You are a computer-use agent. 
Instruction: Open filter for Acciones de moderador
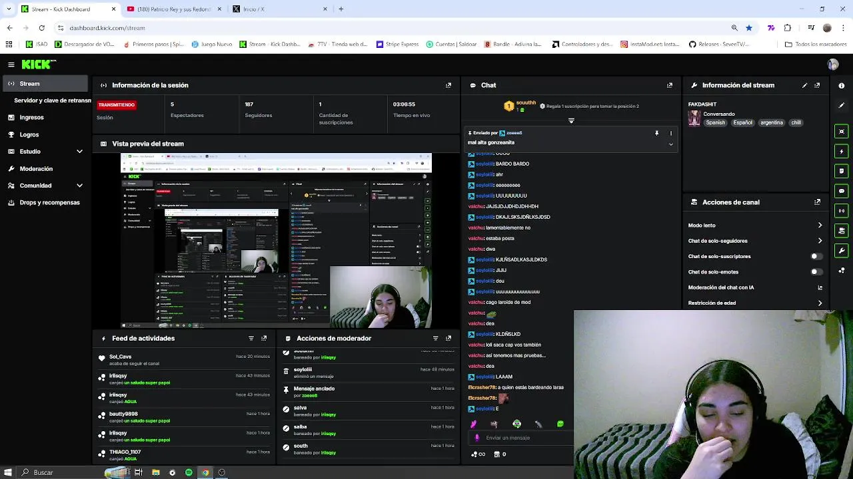[436, 338]
